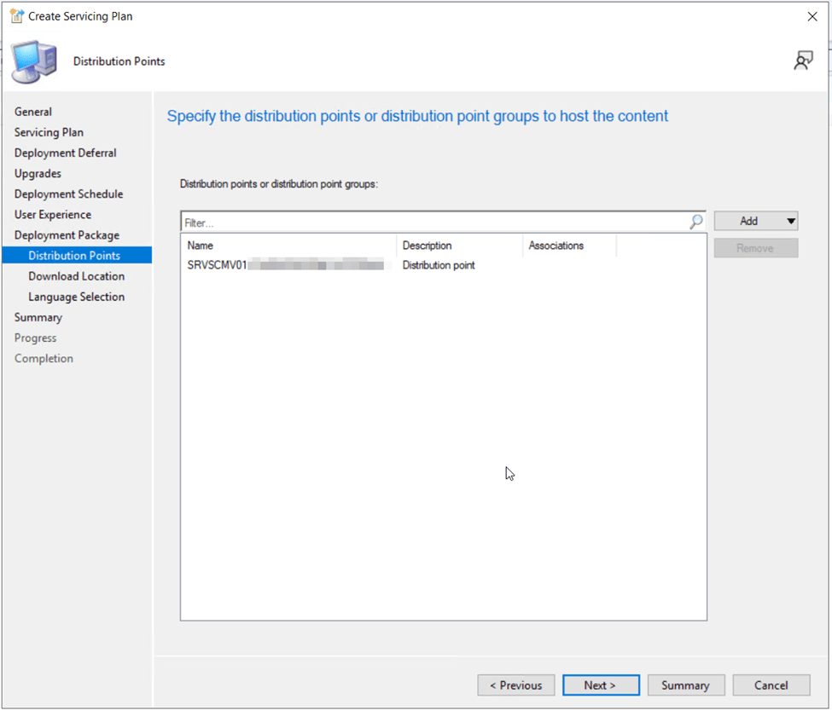
Task: Type in the Filter input field
Action: [435, 223]
